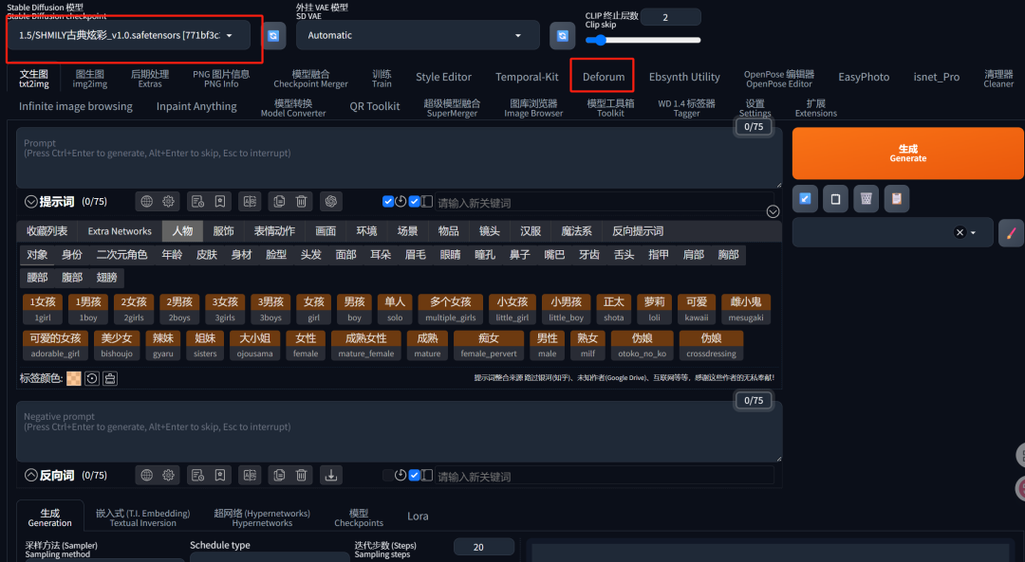The height and width of the screenshot is (562, 1025).
Task: Open gear settings in the 提示词 toolbar
Action: [169, 202]
